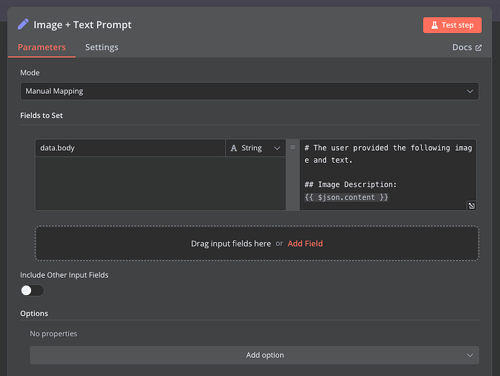Click the Add Field link
Viewport: 500px width, 376px height.
(305, 243)
